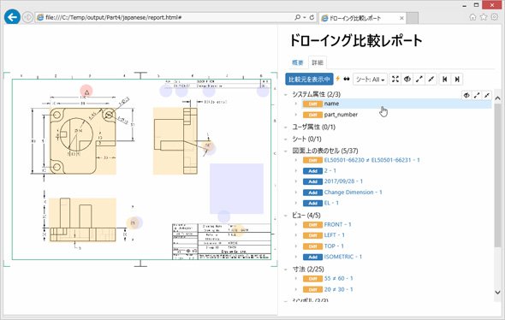Toggle eye icon in システム属性 header row
The width and height of the screenshot is (505, 320).
(x=466, y=95)
